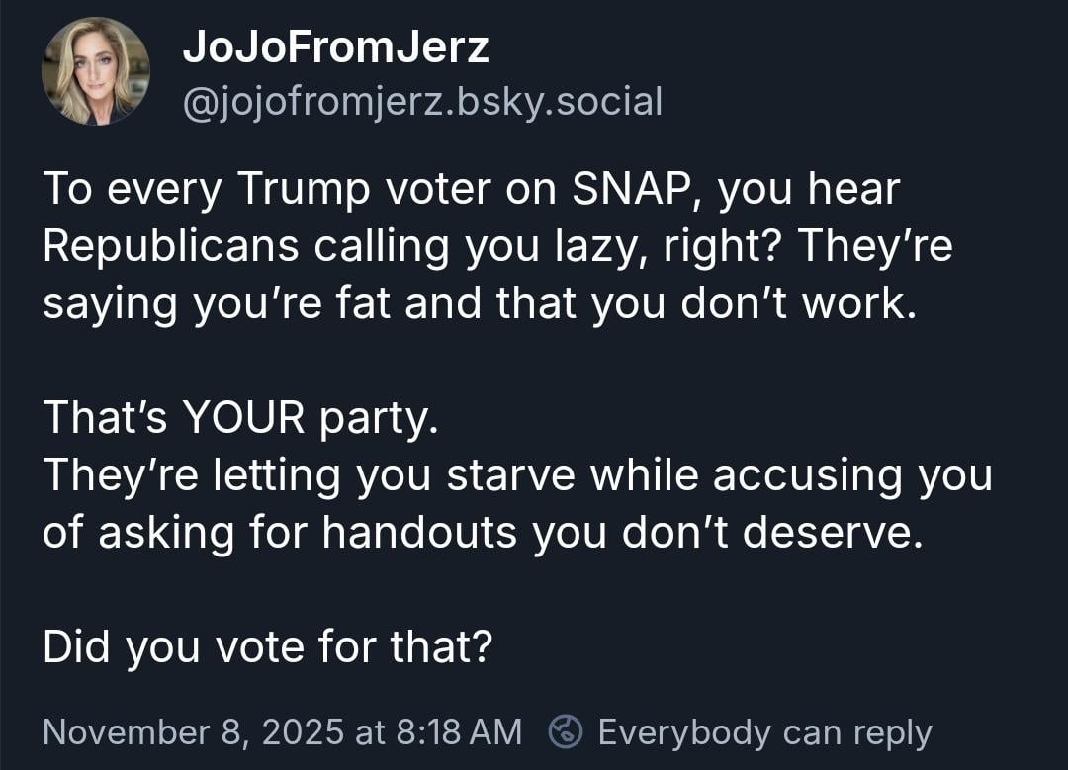The width and height of the screenshot is (1068, 770).
Task: Click the word "Republicans" in the post
Action: tap(170, 246)
